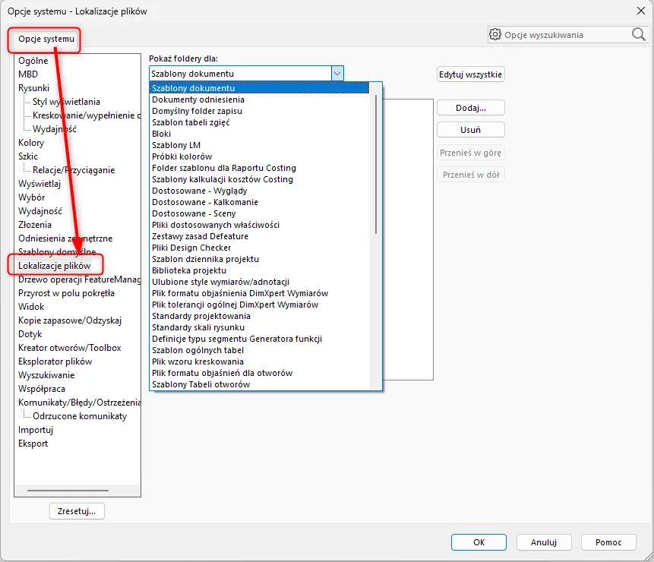
Task: Select Kreator otworów/Toolbox item
Action: [x=70, y=348]
